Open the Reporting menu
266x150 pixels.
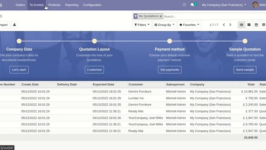(x=72, y=5)
